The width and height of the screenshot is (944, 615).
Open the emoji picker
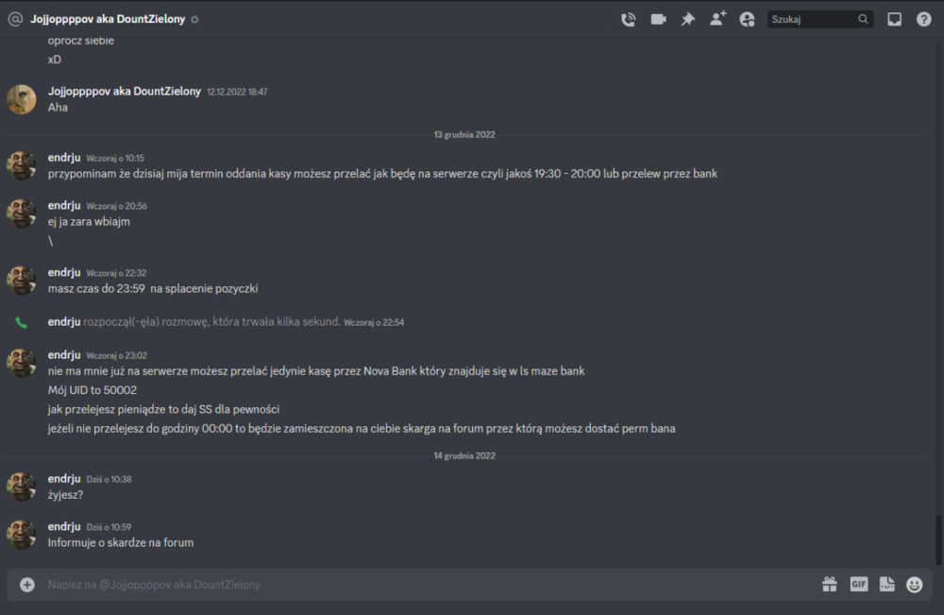click(914, 584)
